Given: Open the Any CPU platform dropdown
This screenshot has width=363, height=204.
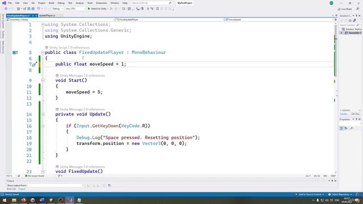Looking at the screenshot, I should 75,9.
